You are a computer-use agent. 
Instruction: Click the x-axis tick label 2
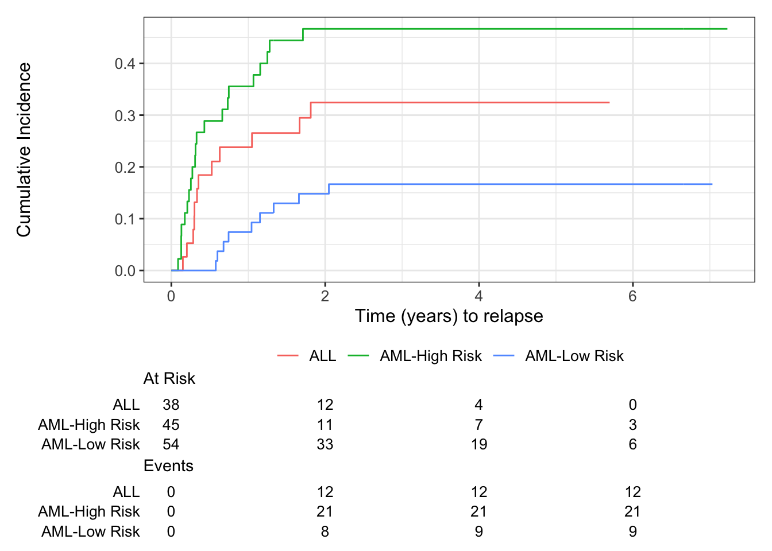pos(325,296)
